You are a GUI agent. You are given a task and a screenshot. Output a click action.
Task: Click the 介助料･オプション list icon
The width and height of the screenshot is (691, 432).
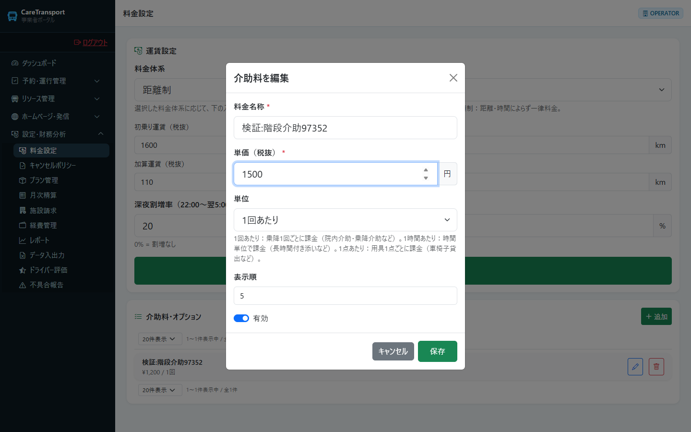click(x=138, y=316)
